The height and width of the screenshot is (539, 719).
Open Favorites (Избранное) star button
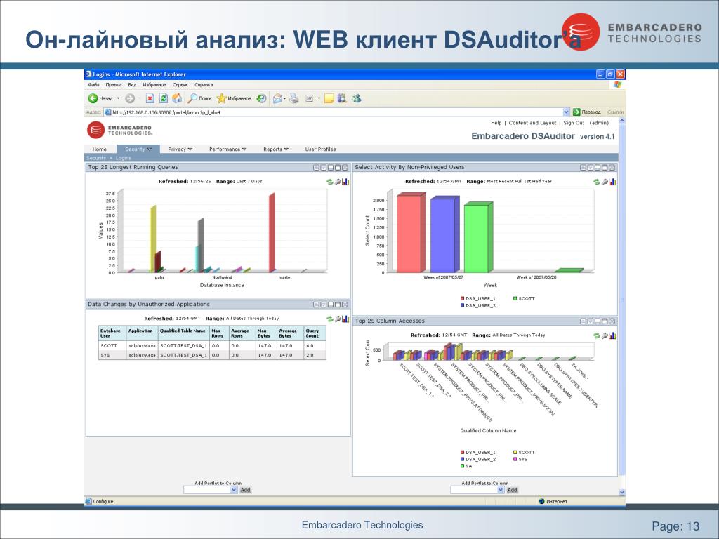[x=234, y=98]
